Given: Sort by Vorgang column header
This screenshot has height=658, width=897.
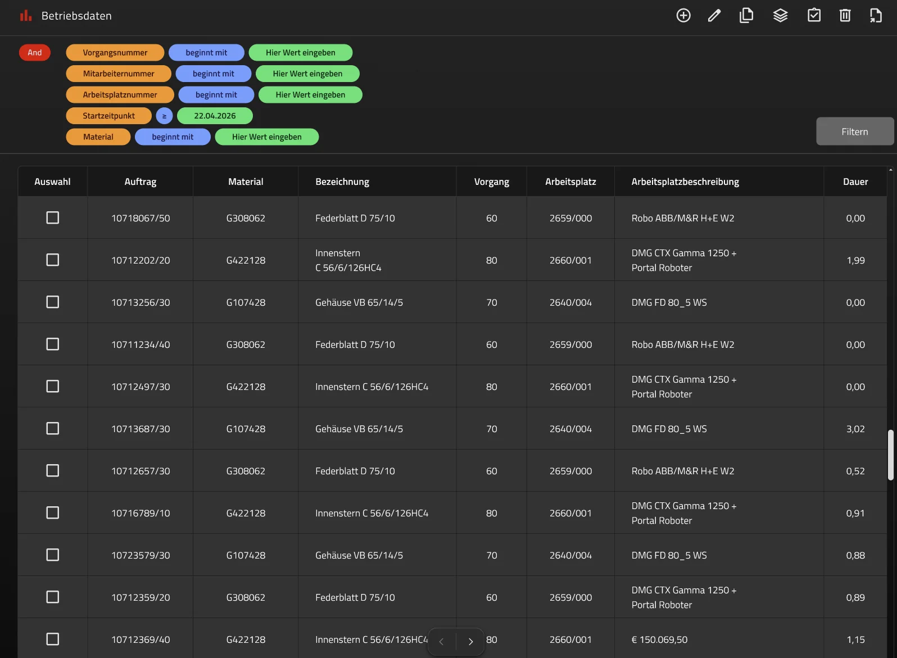Looking at the screenshot, I should pos(492,181).
